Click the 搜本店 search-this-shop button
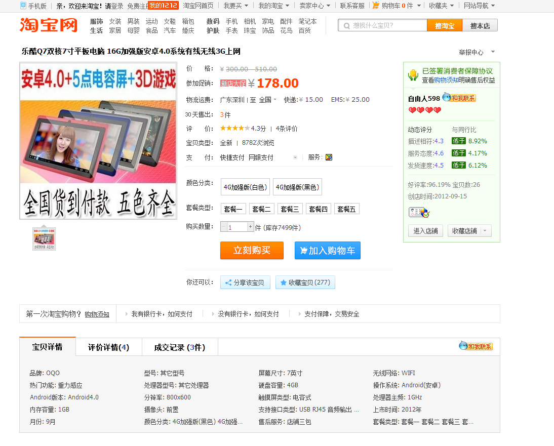554x446 pixels. (x=480, y=25)
